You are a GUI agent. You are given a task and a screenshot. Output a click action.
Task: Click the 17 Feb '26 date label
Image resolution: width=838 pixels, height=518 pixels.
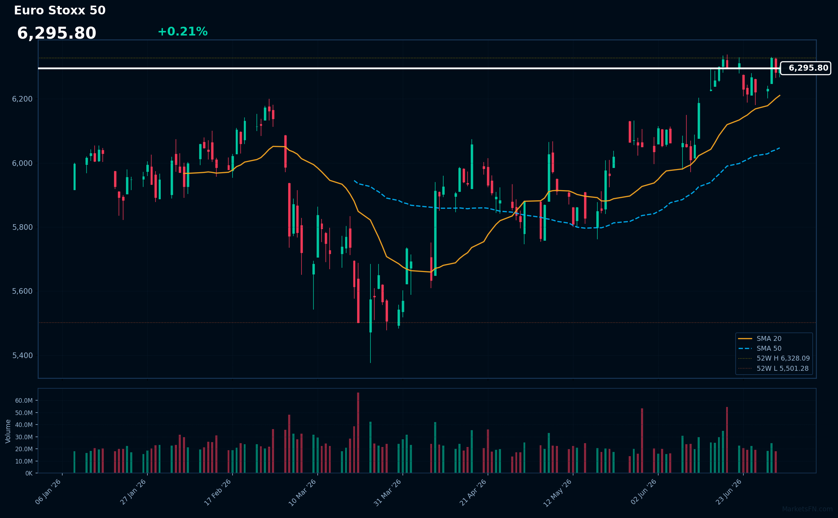(218, 492)
